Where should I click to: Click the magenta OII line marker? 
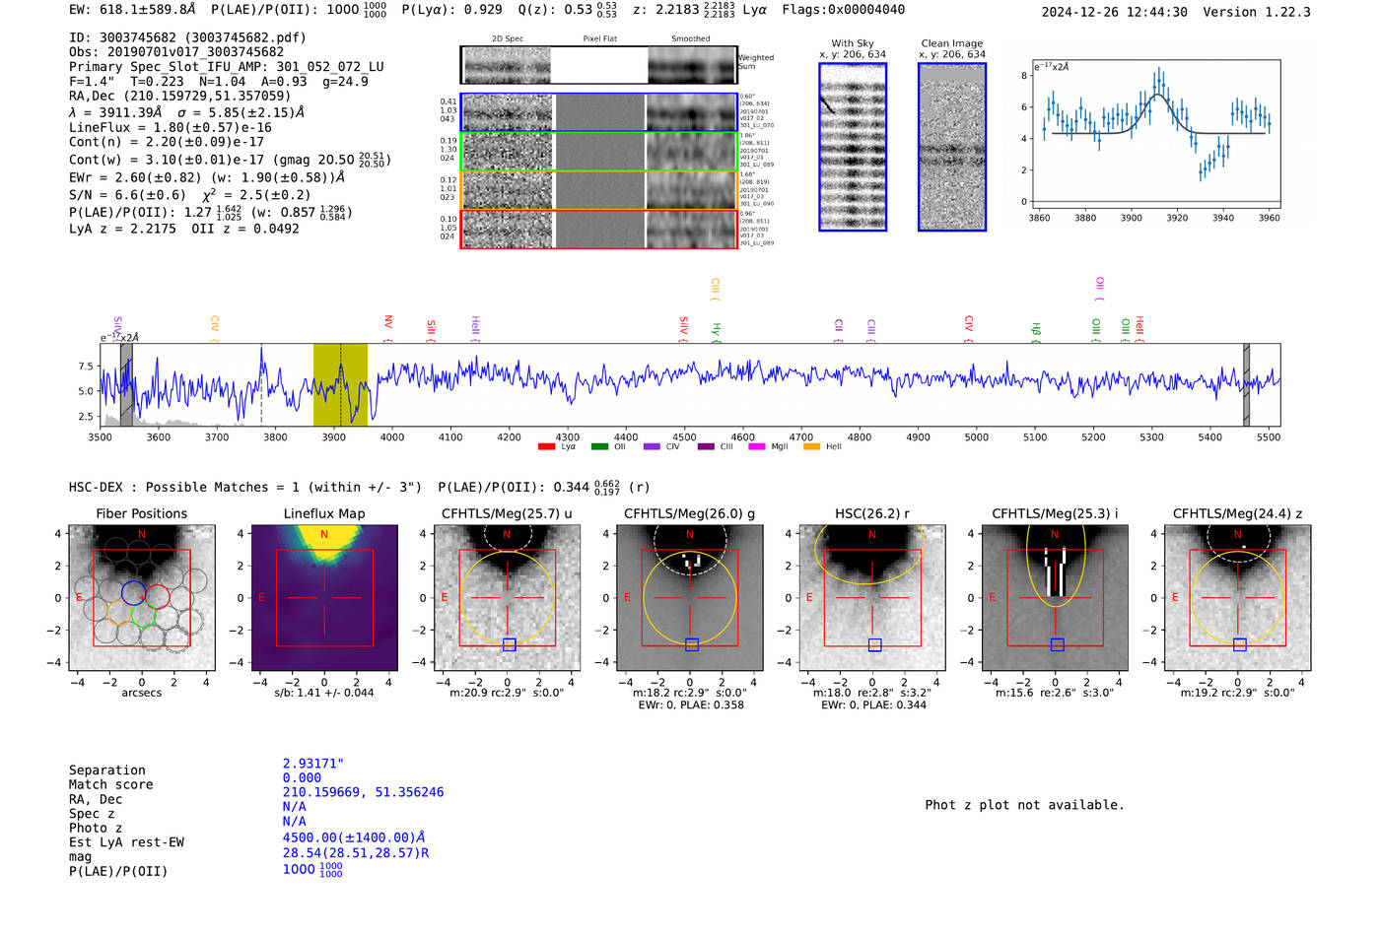coord(1100,289)
